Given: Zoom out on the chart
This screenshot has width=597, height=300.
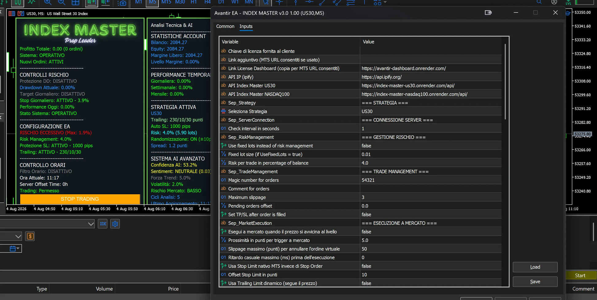Looking at the screenshot, I should (61, 2).
